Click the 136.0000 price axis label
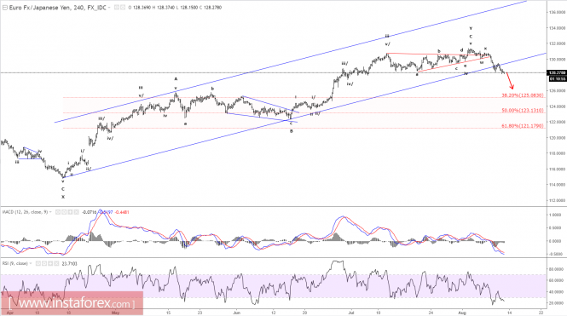The height and width of the screenshot is (316, 567). pos(558,12)
